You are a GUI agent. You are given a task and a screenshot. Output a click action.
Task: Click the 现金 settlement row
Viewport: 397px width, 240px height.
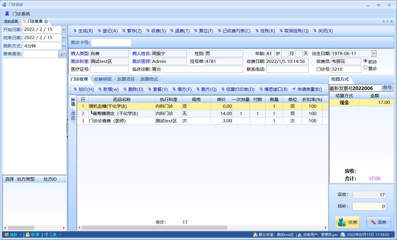pyautogui.click(x=362, y=103)
